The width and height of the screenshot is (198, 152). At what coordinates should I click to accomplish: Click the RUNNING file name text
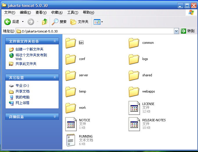coord(86,136)
